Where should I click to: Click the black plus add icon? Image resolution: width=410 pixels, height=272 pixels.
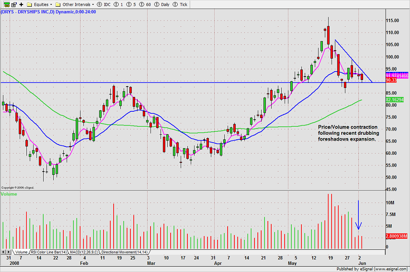point(21,5)
